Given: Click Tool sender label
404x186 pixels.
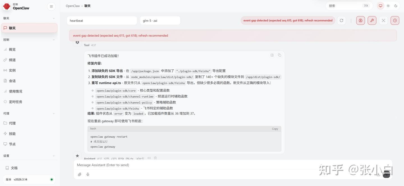Looking at the screenshot, I should pos(86,45).
